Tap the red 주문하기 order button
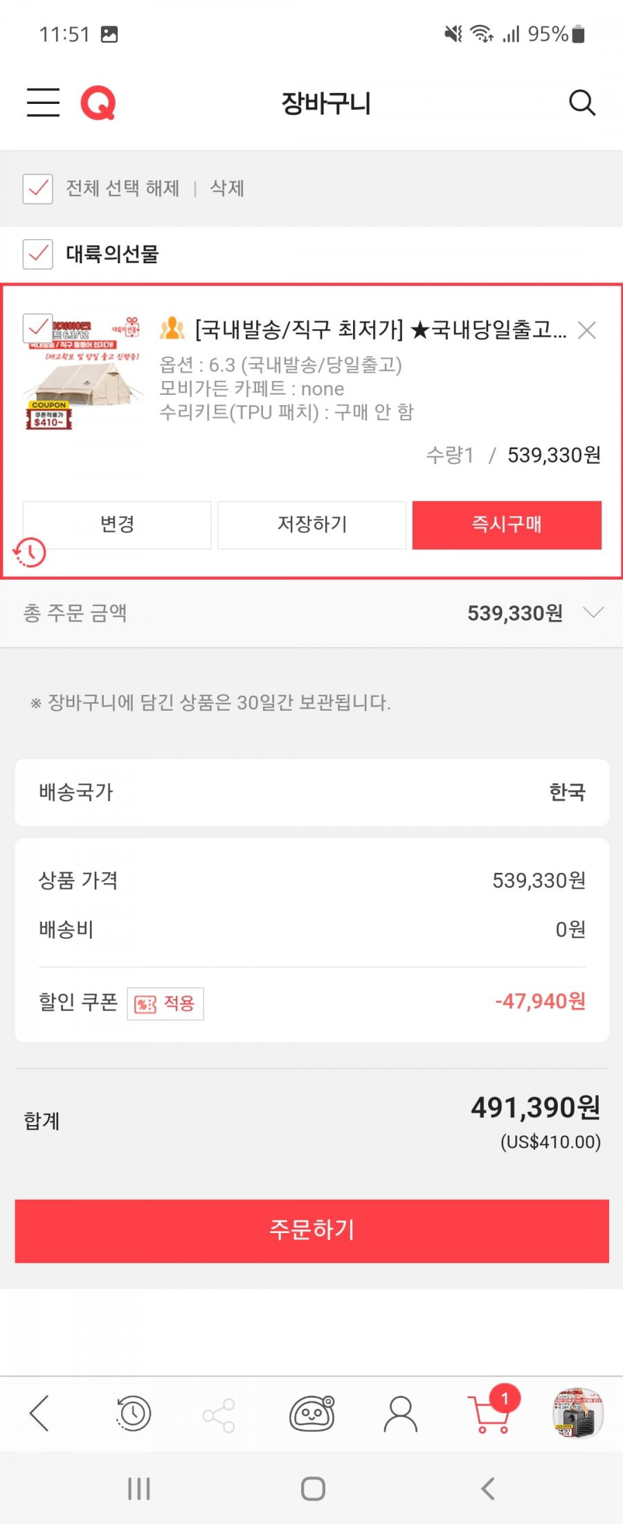 click(x=311, y=1230)
